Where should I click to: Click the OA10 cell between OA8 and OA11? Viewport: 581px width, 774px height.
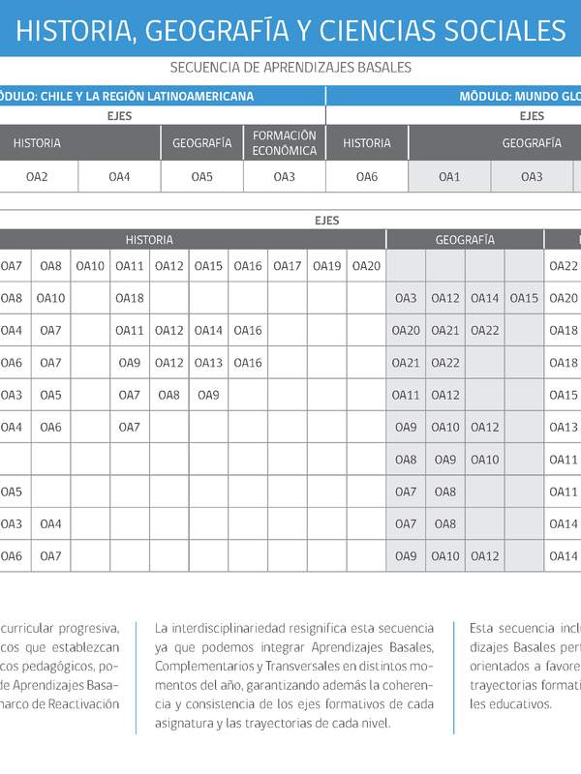click(90, 266)
